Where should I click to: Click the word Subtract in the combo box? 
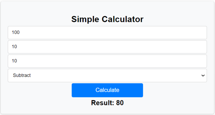tap(22, 75)
